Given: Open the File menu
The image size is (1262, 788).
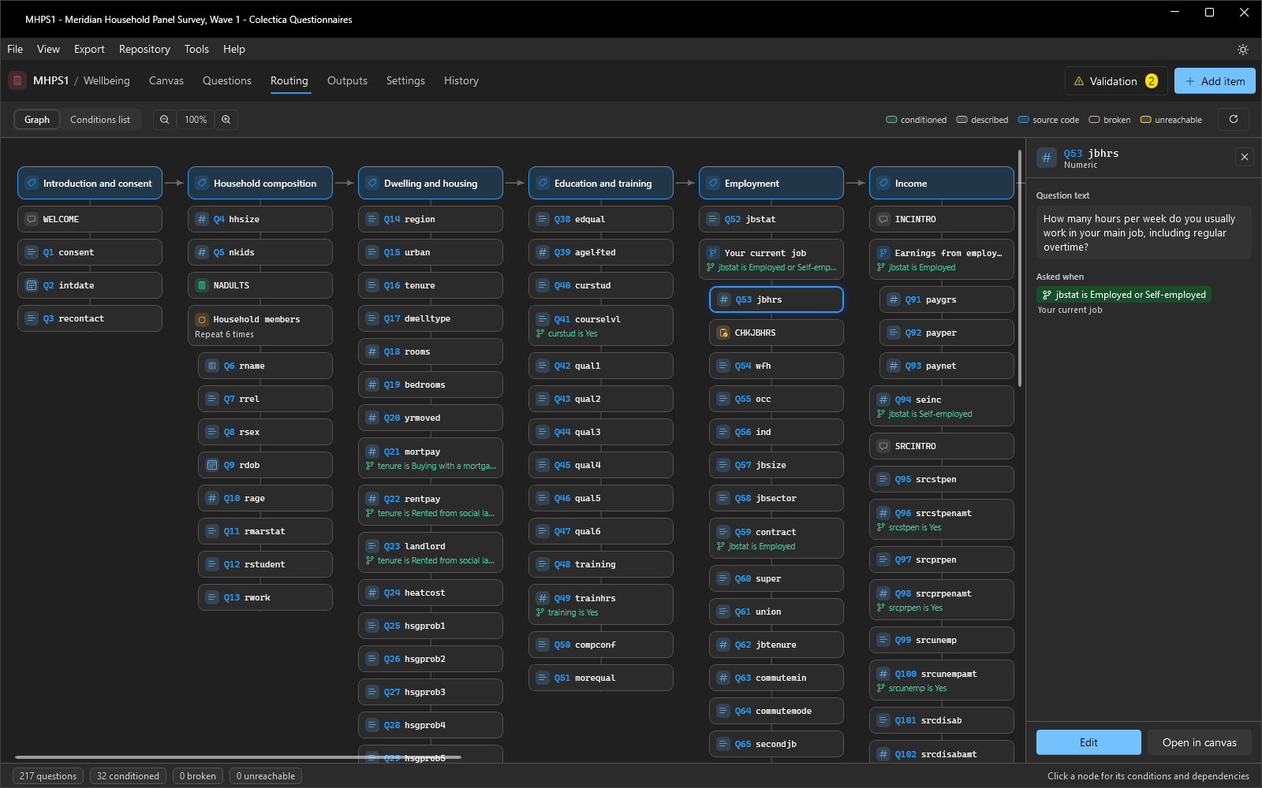Looking at the screenshot, I should (15, 49).
